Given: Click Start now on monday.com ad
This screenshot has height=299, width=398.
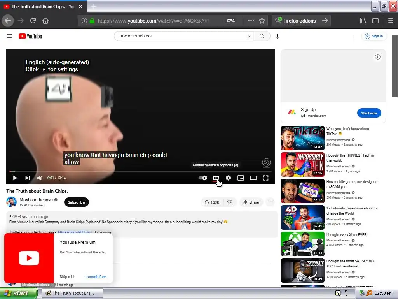Looking at the screenshot, I should pyautogui.click(x=369, y=113).
